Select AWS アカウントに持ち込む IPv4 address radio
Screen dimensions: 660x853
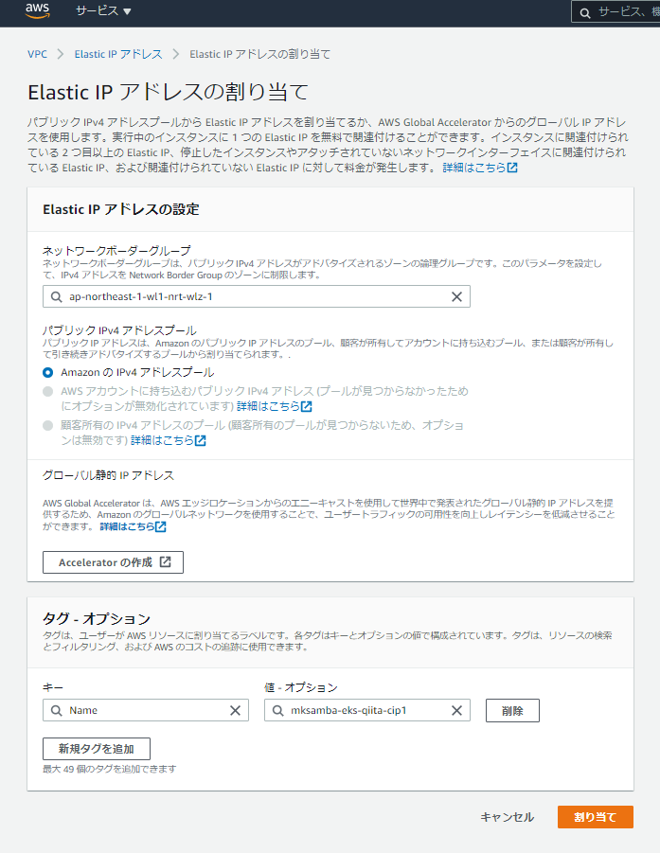point(48,391)
